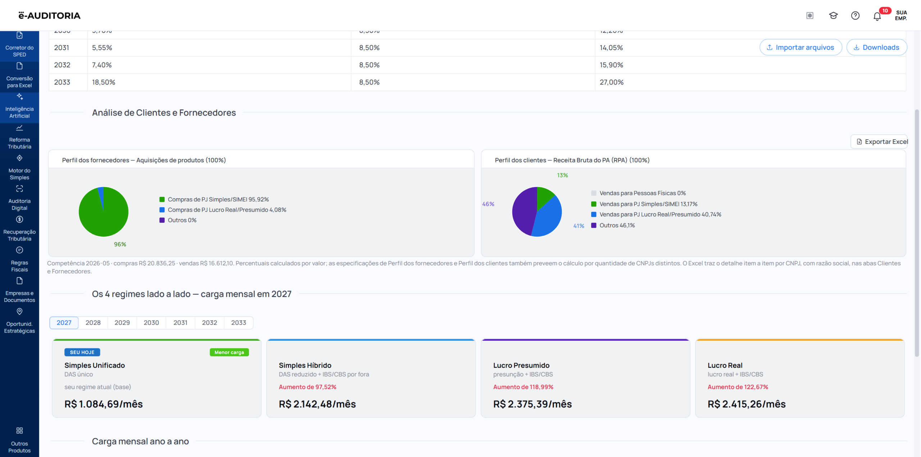Toggle the Outros 46,1% legend entry
Image resolution: width=921 pixels, height=457 pixels.
point(613,226)
